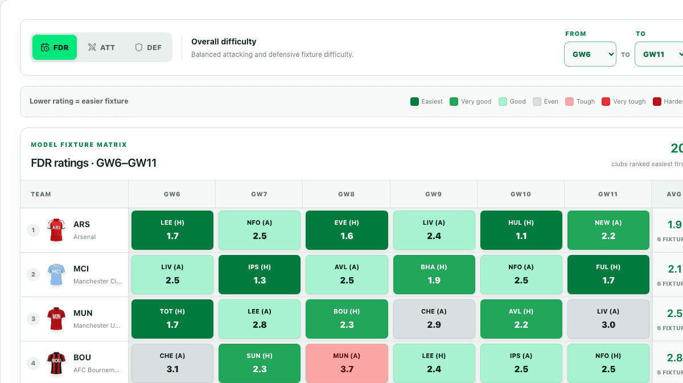This screenshot has height=383, width=683.
Task: Click the rank 3 badge for MUN
Action: click(33, 319)
